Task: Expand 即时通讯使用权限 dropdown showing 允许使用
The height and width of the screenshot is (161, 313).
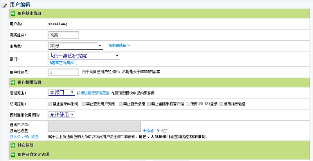Action: [x=62, y=114]
